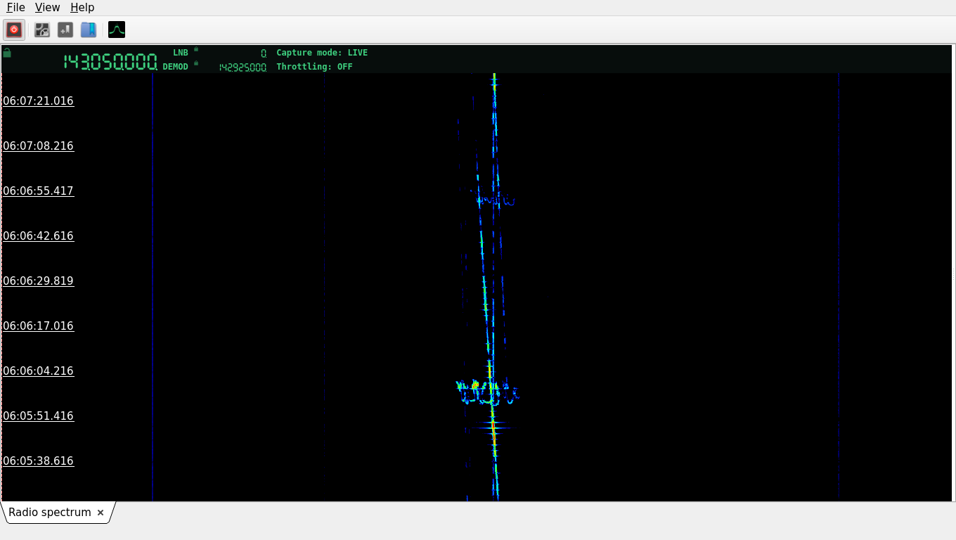Toggle the DEMOD lock icon
The image size is (956, 540).
coord(196,63)
